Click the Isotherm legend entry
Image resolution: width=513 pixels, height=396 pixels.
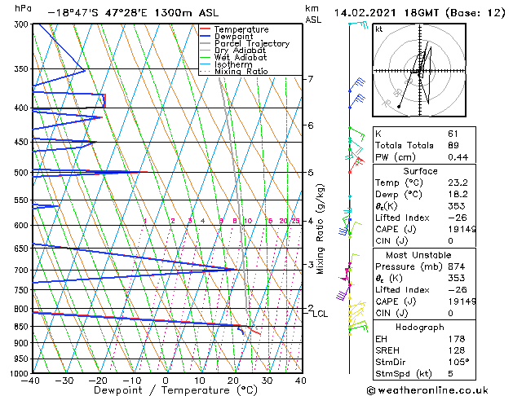click(226, 64)
